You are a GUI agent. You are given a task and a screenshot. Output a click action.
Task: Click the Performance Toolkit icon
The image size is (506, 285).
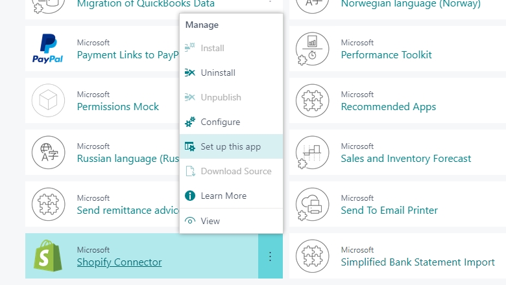[x=312, y=49]
